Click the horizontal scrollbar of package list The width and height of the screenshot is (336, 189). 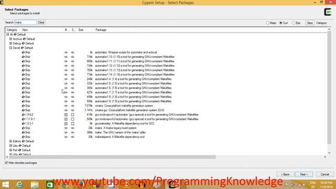[112, 157]
